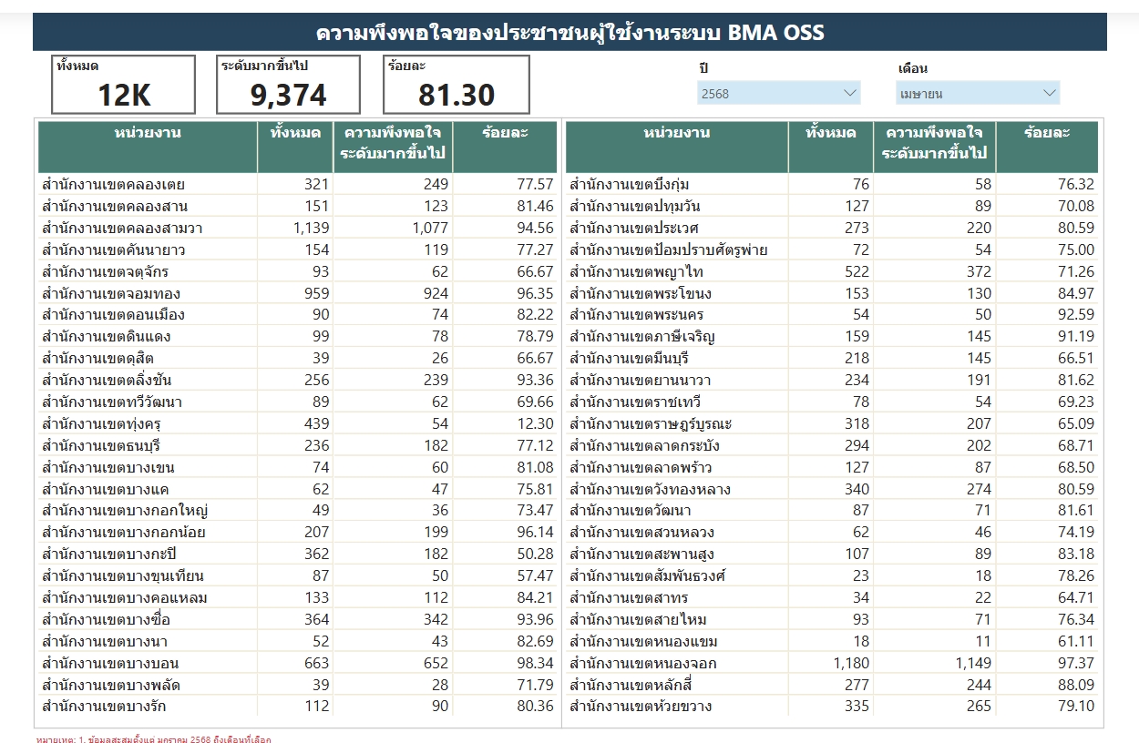Select the row สำนักงานเขตประเวศ

[x=832, y=228]
